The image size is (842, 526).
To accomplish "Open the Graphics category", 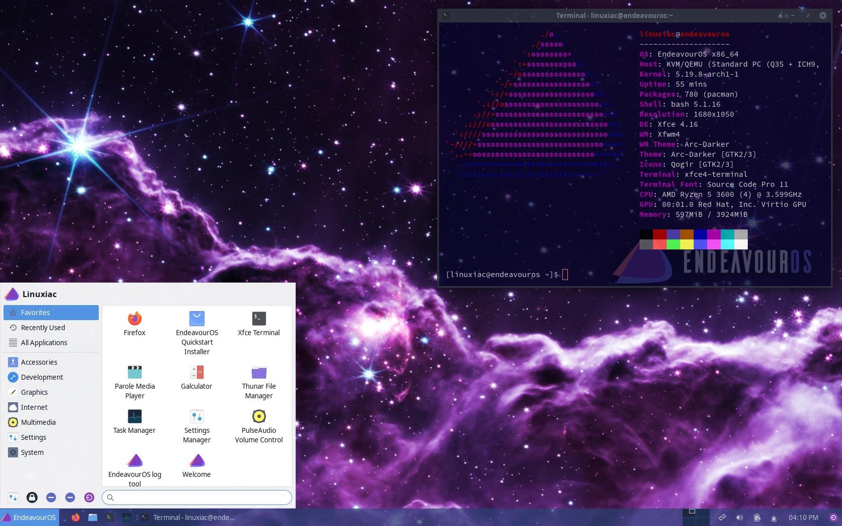I will [51, 392].
